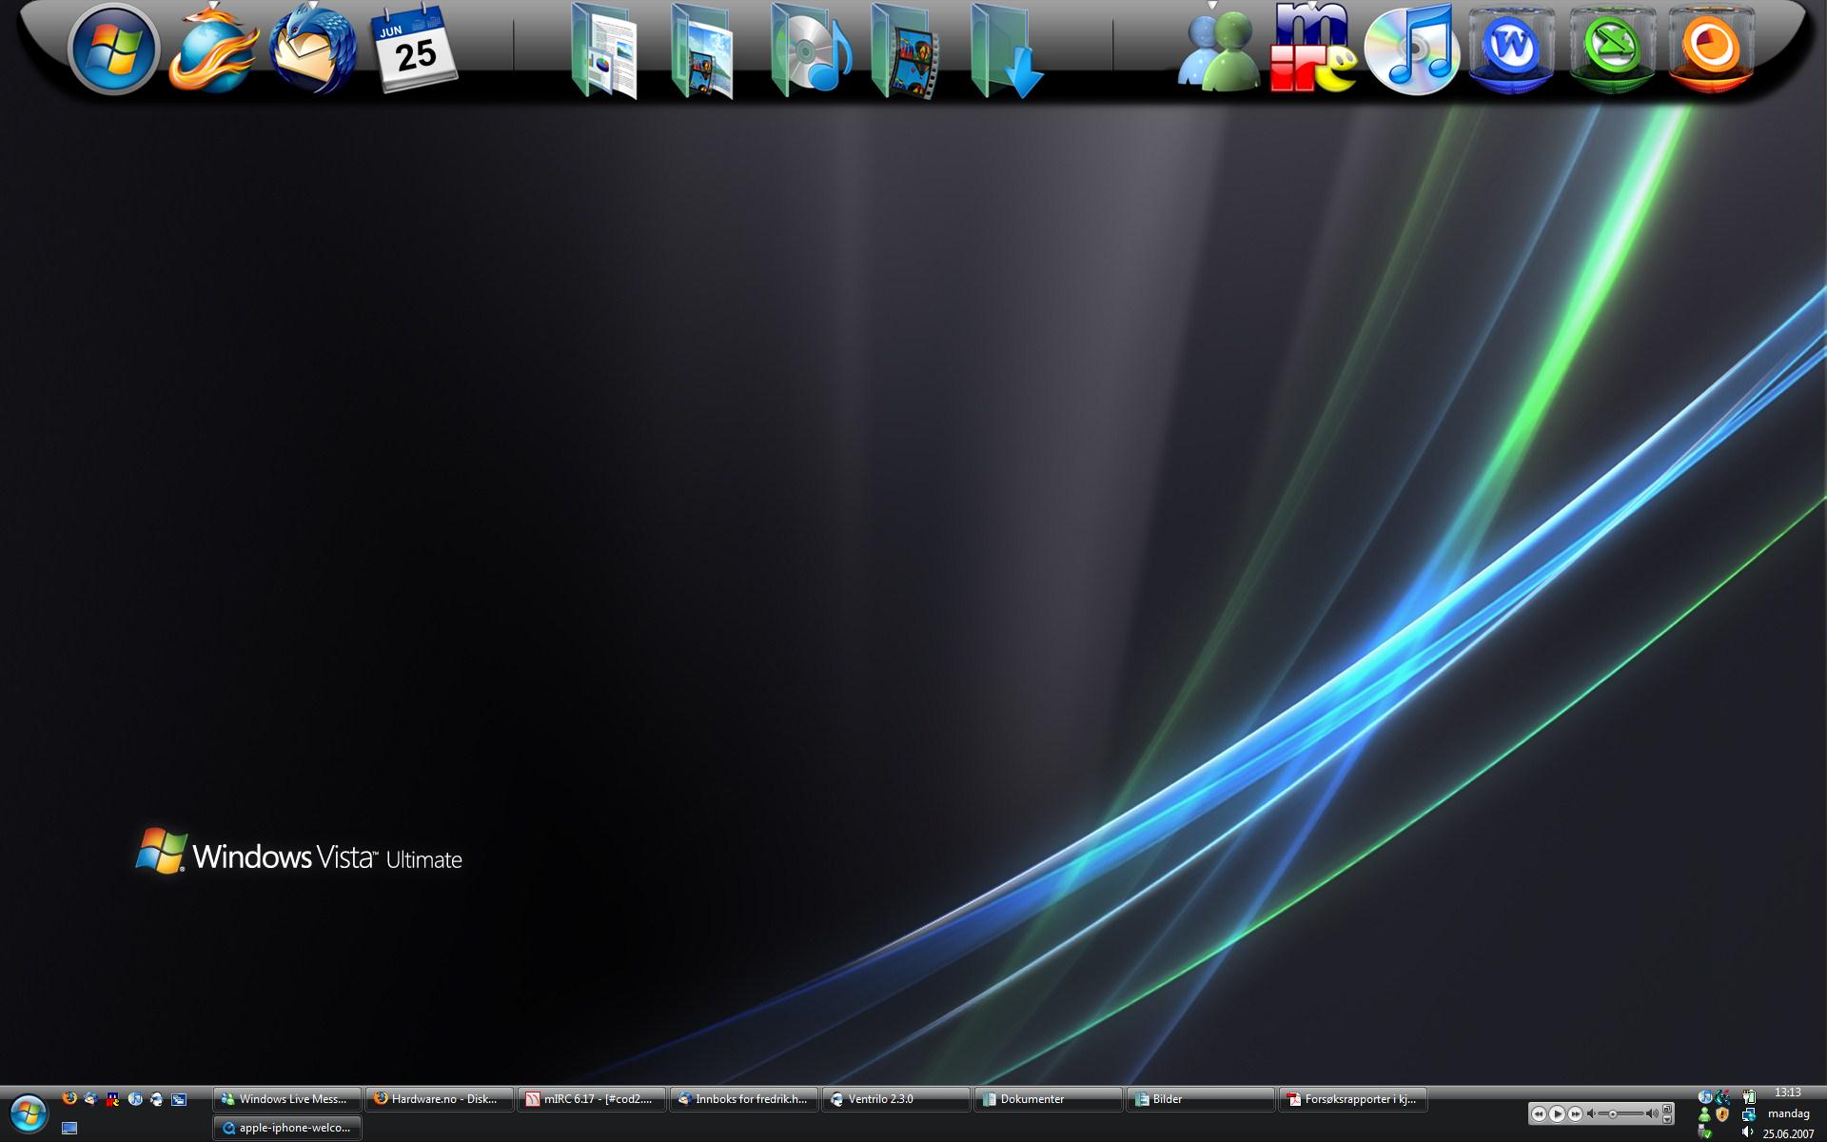The width and height of the screenshot is (1827, 1142).
Task: Launch mIRC from the top dock
Action: (x=1313, y=49)
